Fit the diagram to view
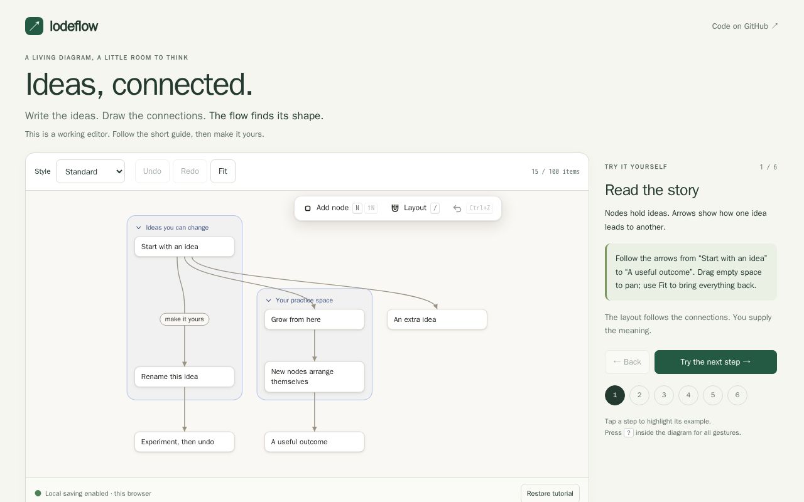The height and width of the screenshot is (502, 804). pyautogui.click(x=223, y=171)
